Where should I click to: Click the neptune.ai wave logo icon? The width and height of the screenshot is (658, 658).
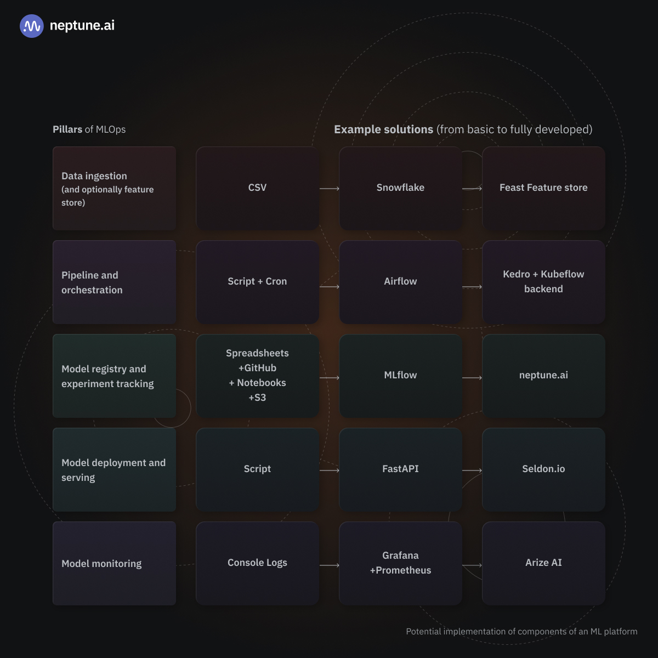click(31, 26)
